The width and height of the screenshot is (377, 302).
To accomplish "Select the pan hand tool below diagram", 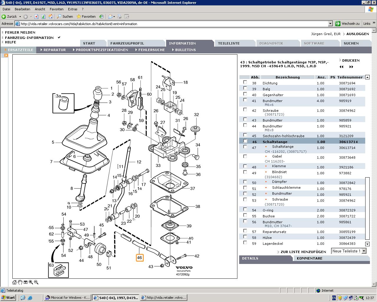I will [20, 282].
